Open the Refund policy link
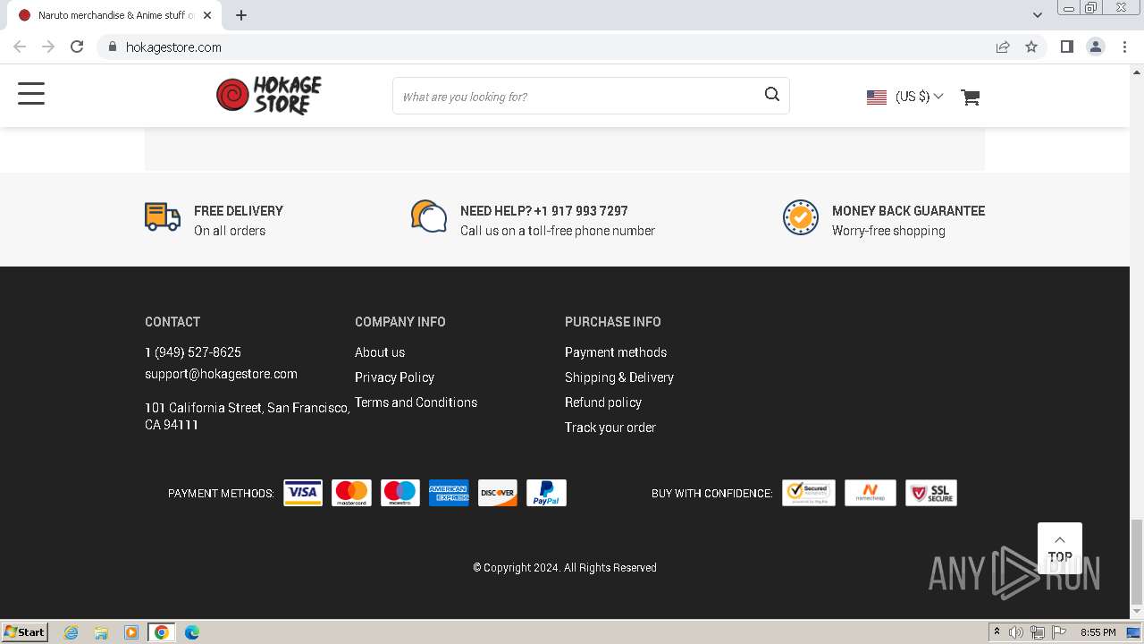 603,402
